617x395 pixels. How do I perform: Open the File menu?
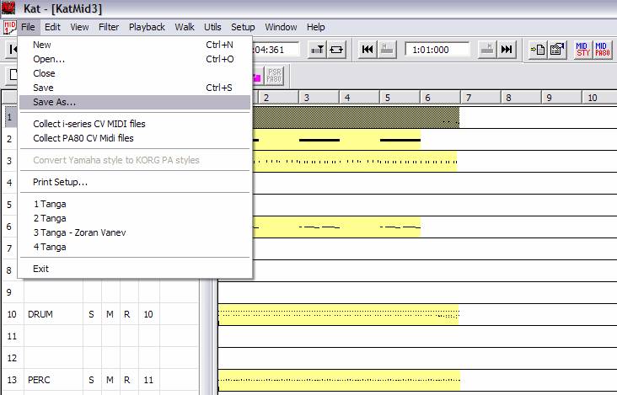pos(28,27)
